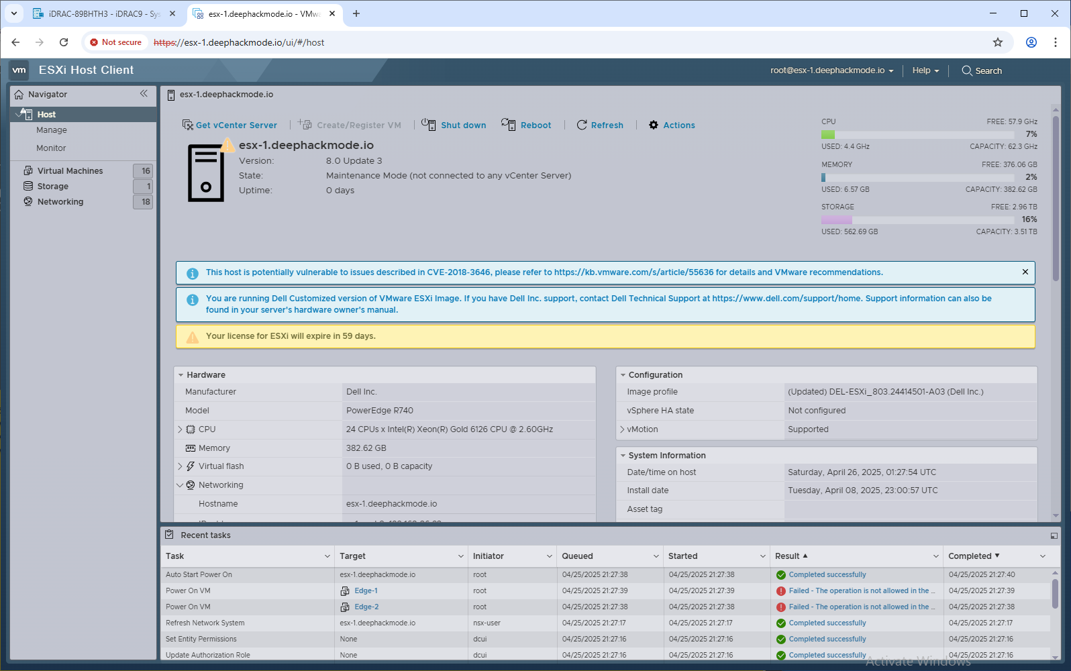This screenshot has width=1071, height=671.
Task: Open the Task column dropdown arrow
Action: (x=327, y=556)
